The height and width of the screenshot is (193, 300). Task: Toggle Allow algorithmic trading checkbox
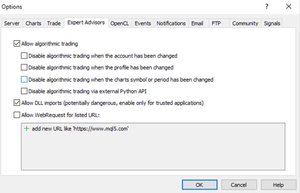pyautogui.click(x=17, y=44)
